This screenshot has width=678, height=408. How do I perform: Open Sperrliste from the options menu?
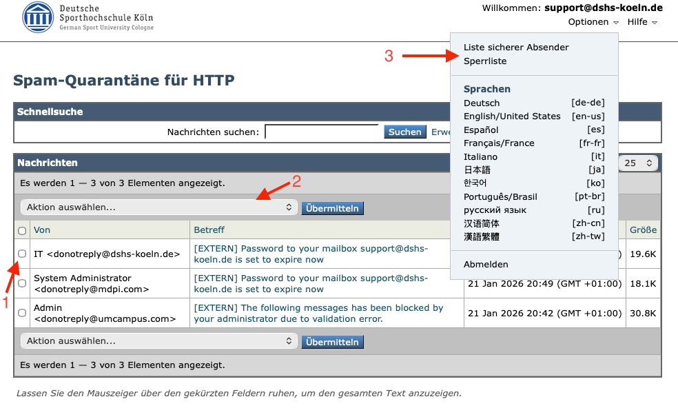click(x=485, y=61)
